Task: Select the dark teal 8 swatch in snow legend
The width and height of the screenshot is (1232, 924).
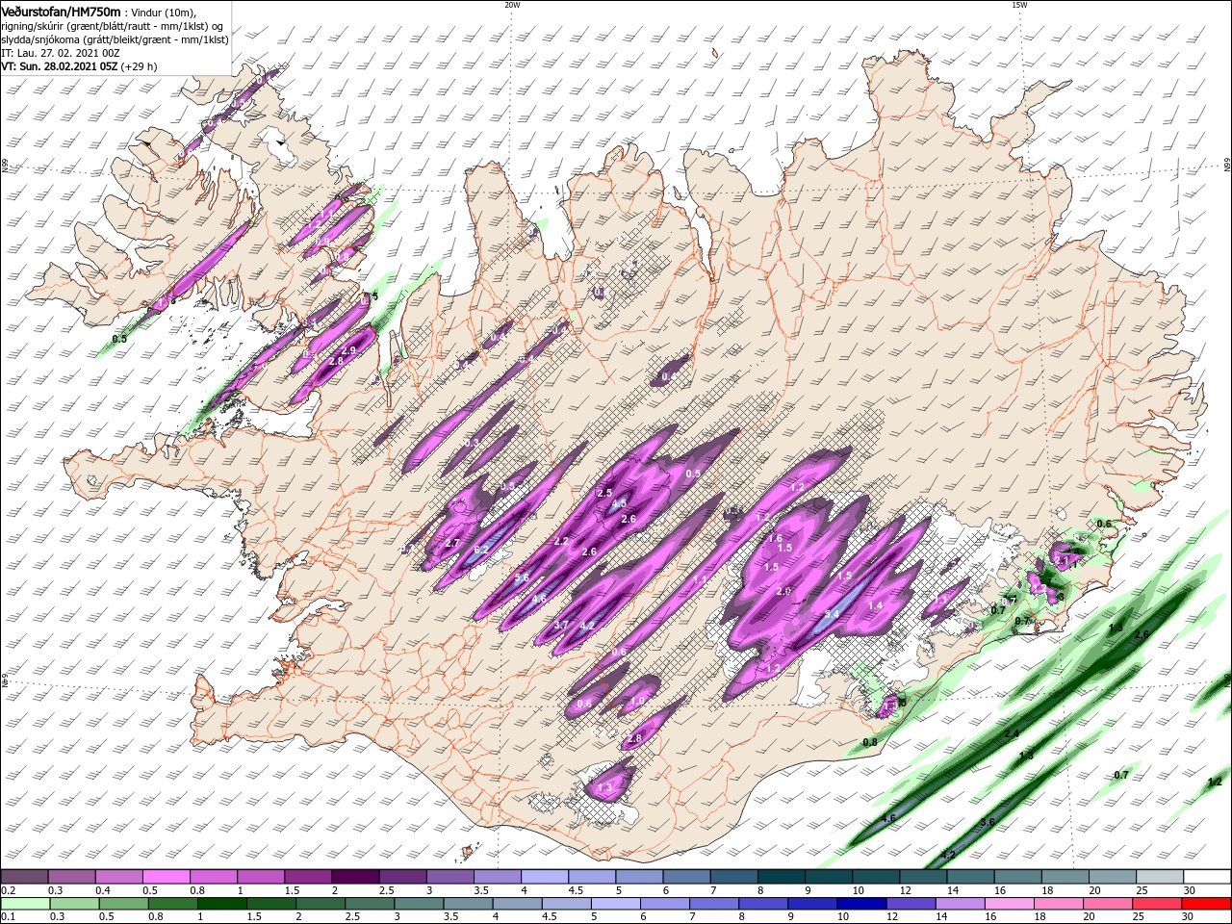Action: tap(780, 877)
